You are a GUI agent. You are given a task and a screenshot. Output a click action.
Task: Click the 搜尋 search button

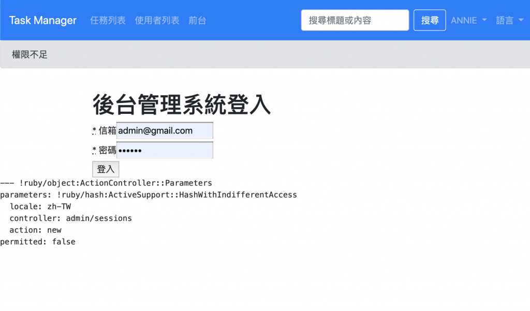[430, 20]
